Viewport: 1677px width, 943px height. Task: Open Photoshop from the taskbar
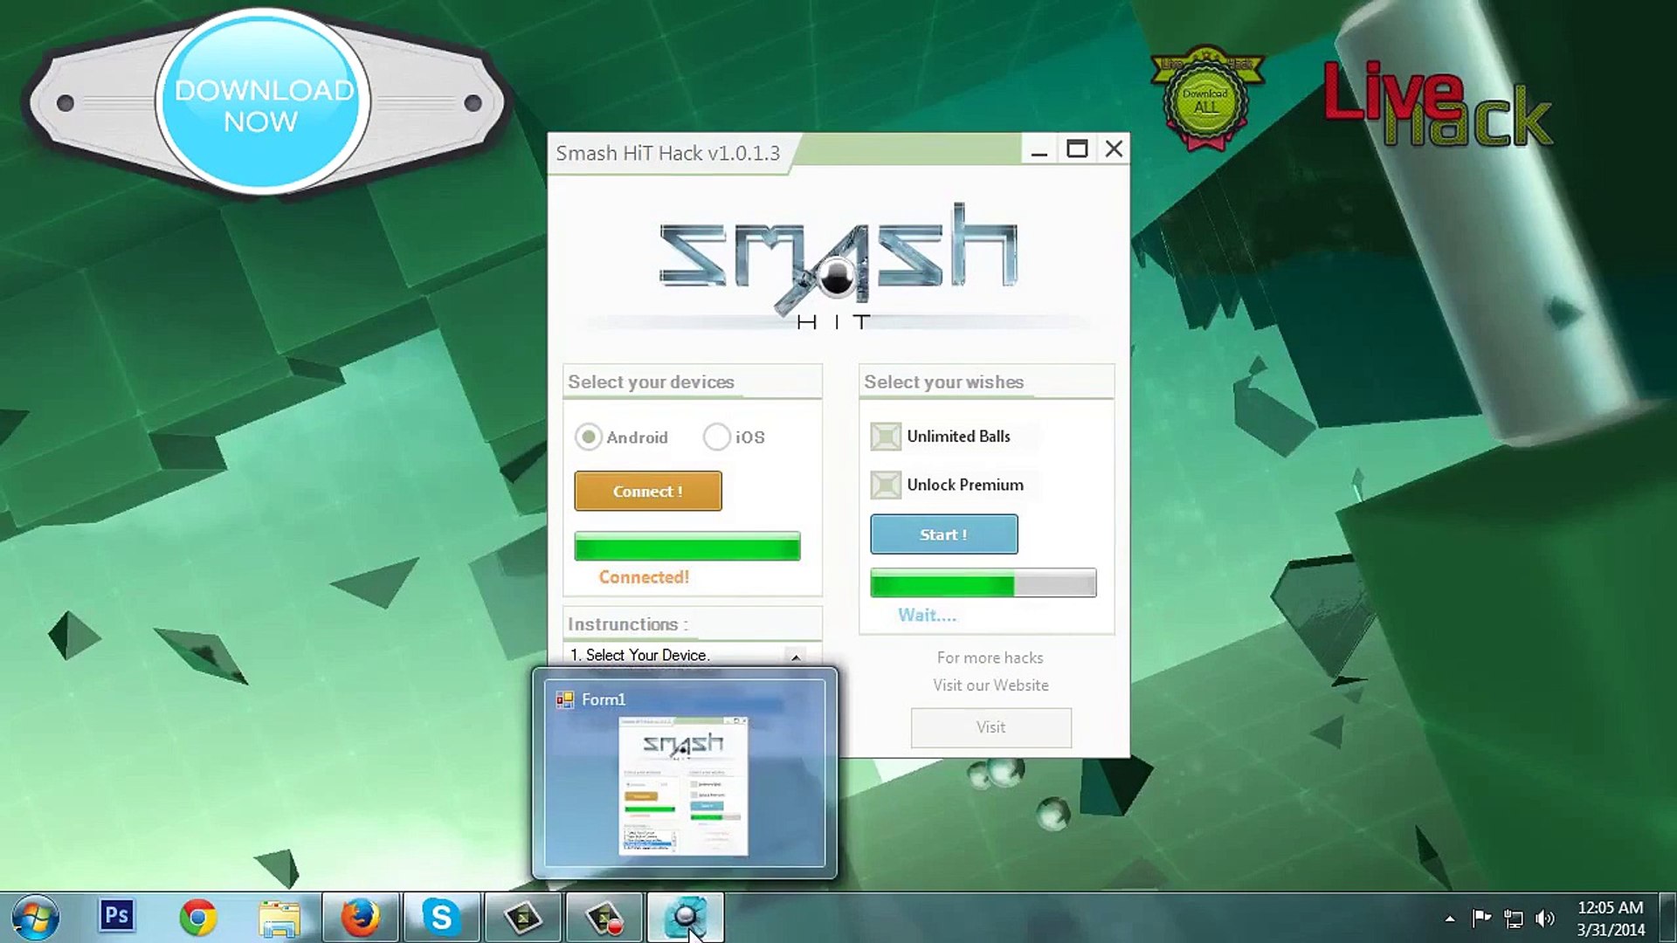point(116,917)
